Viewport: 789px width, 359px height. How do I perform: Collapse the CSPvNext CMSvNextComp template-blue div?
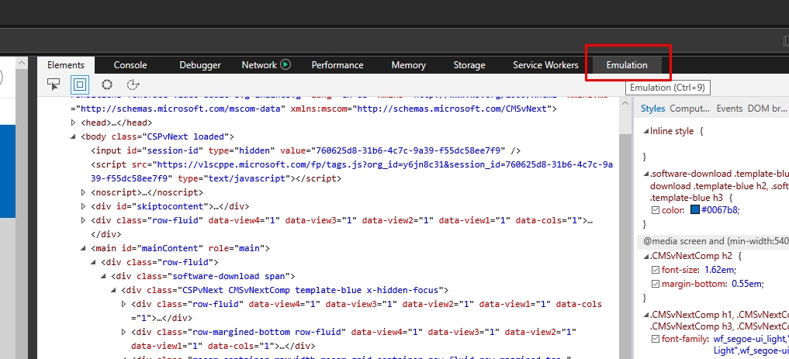click(x=114, y=290)
